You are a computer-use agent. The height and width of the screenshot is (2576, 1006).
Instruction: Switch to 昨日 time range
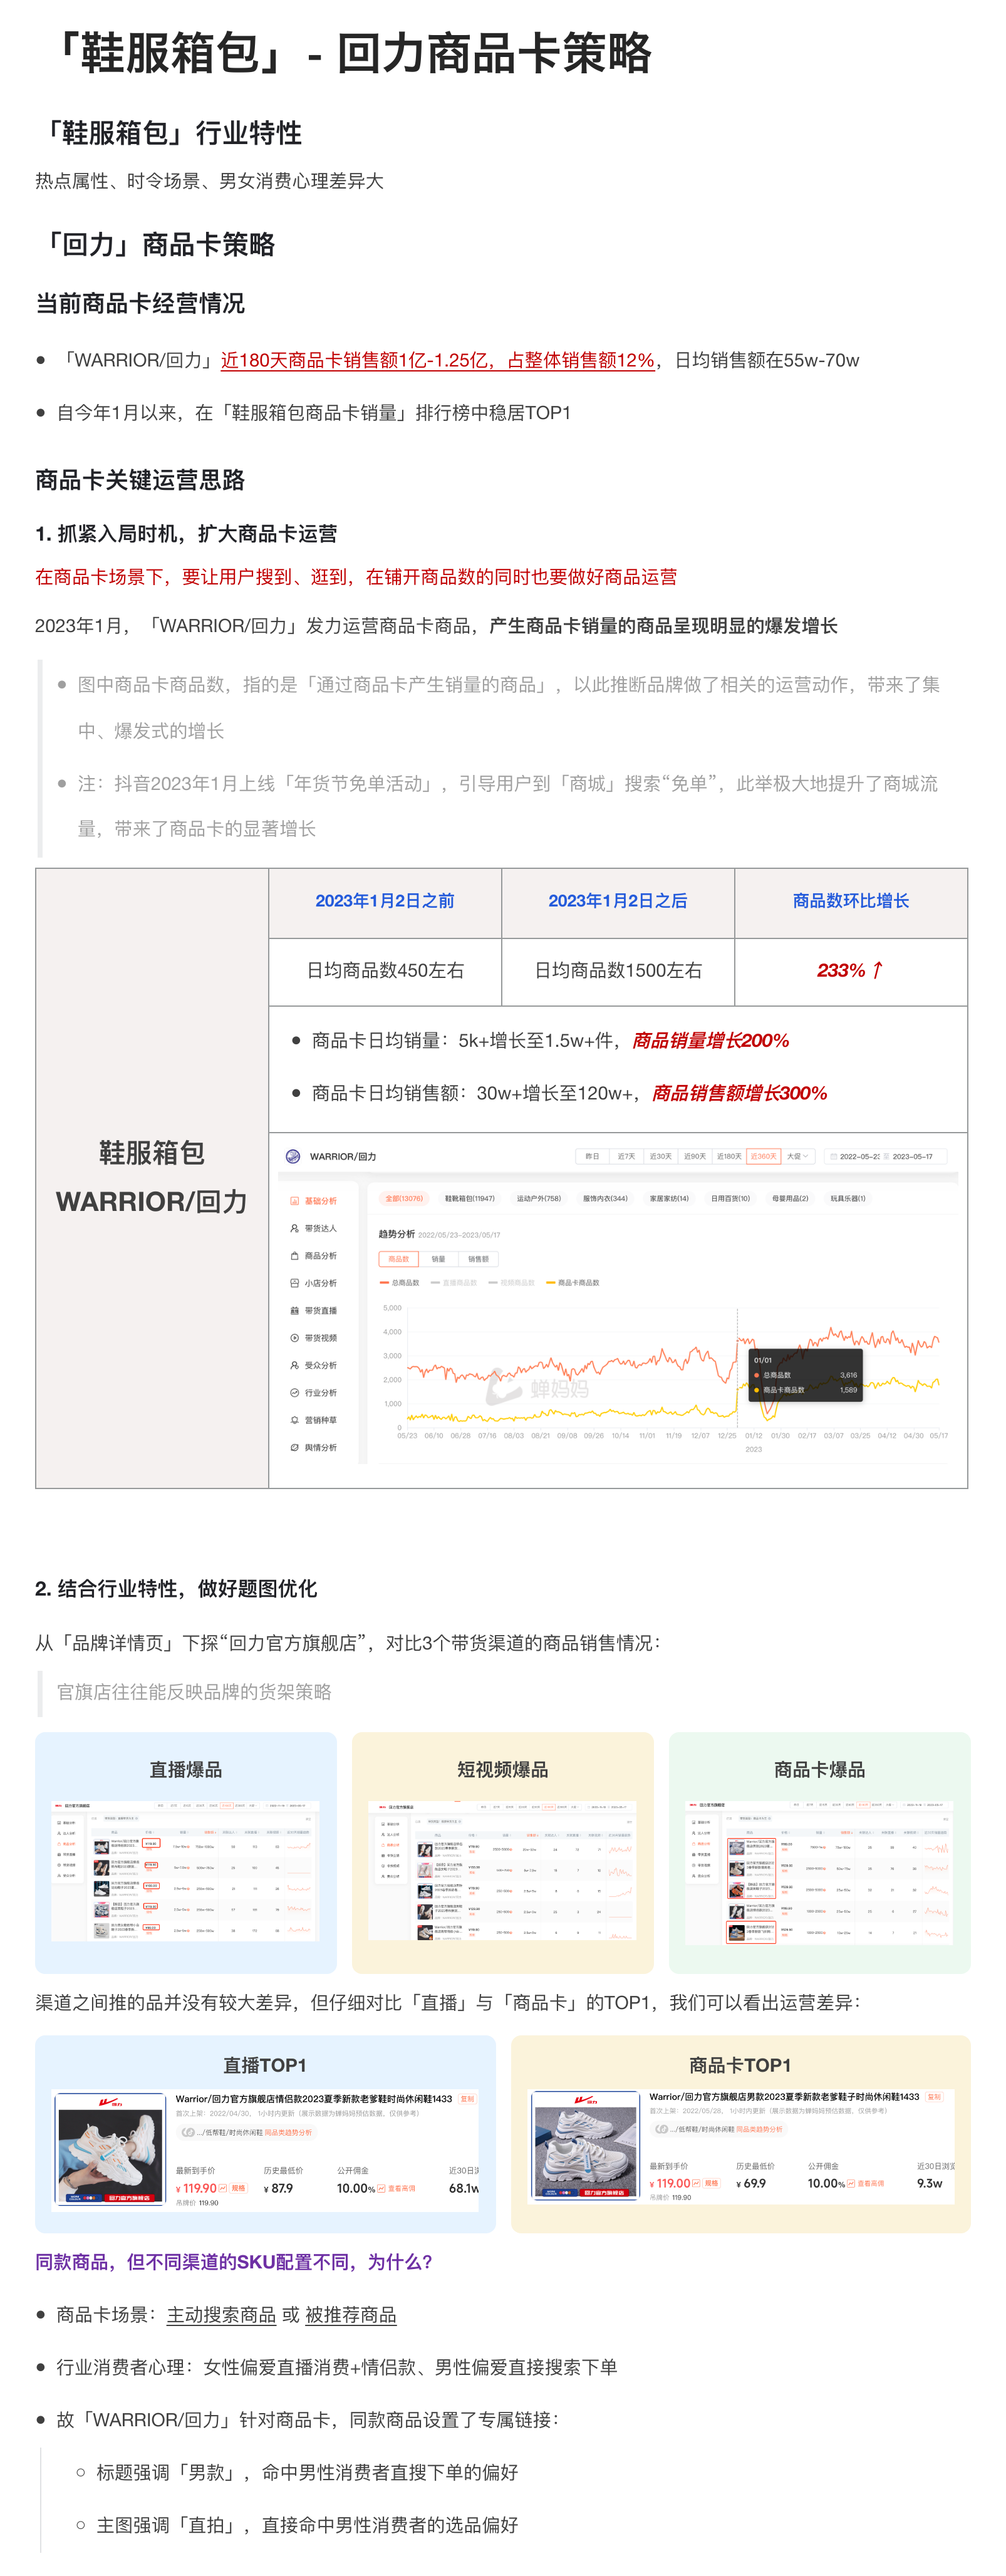[x=592, y=1156]
